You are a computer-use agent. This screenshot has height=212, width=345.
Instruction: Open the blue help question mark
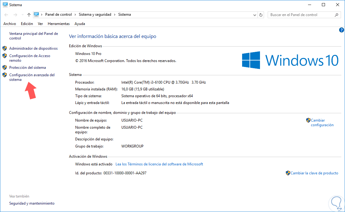[x=341, y=30]
